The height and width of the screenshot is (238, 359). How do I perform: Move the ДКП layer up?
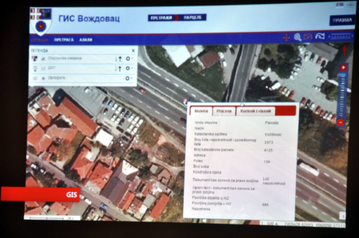pyautogui.click(x=120, y=69)
